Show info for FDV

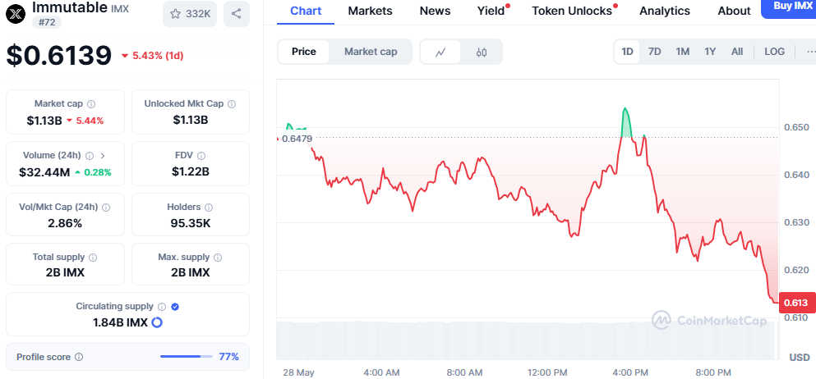coord(201,155)
